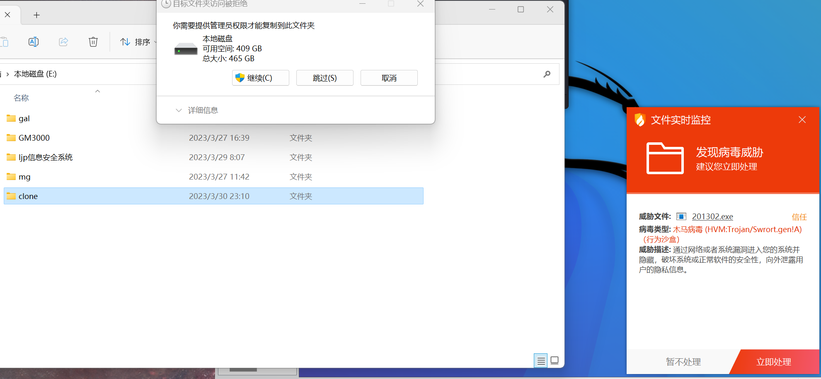821x379 pixels.
Task: Click the local disk drive icon
Action: click(186, 49)
